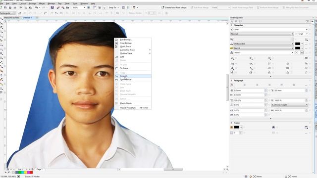Viewport: 317px width, 178px height.
Task: Choose Quick Trace in context menu
Action: point(132,46)
